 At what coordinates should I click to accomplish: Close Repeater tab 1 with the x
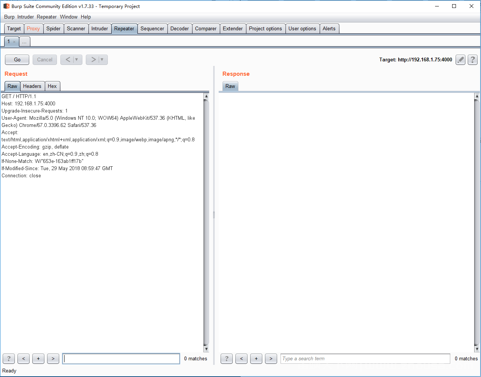(14, 42)
